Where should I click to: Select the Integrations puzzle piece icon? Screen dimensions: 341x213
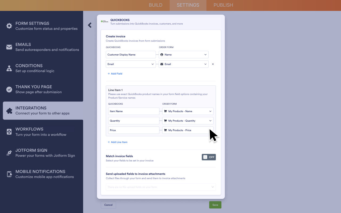(x=9, y=110)
